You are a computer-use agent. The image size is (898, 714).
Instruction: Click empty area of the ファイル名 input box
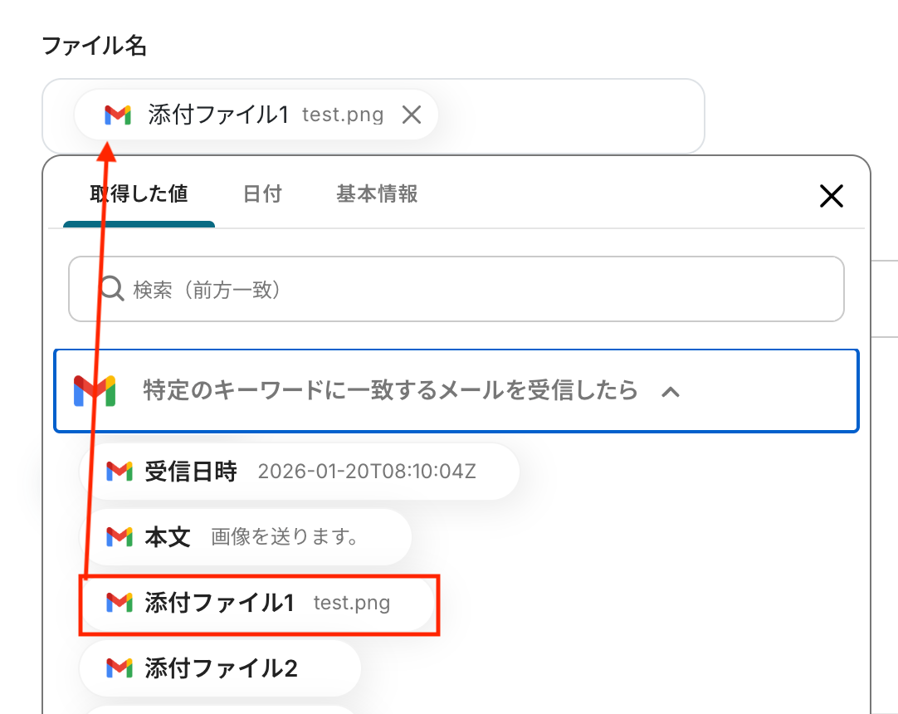coord(573,115)
